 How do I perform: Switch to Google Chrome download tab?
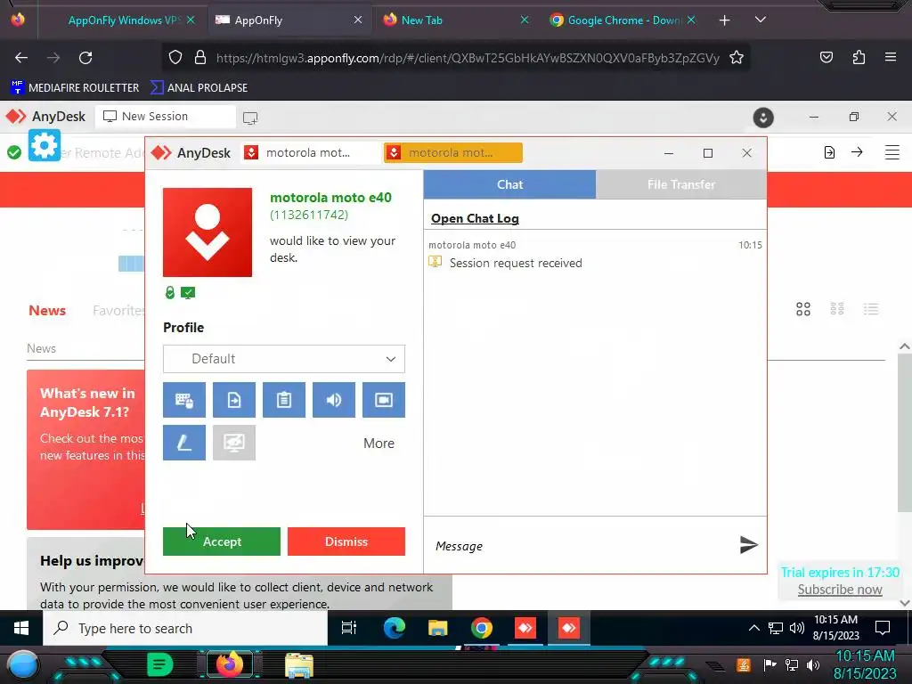coord(623,20)
